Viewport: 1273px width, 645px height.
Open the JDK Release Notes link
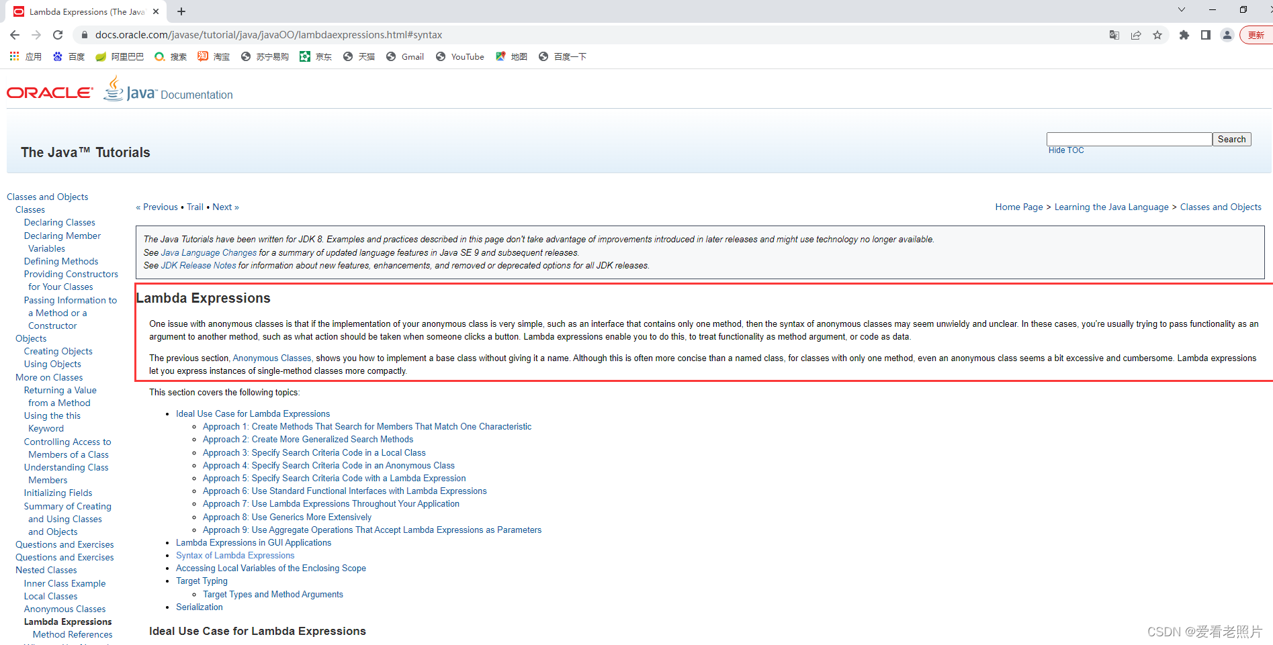tap(199, 266)
